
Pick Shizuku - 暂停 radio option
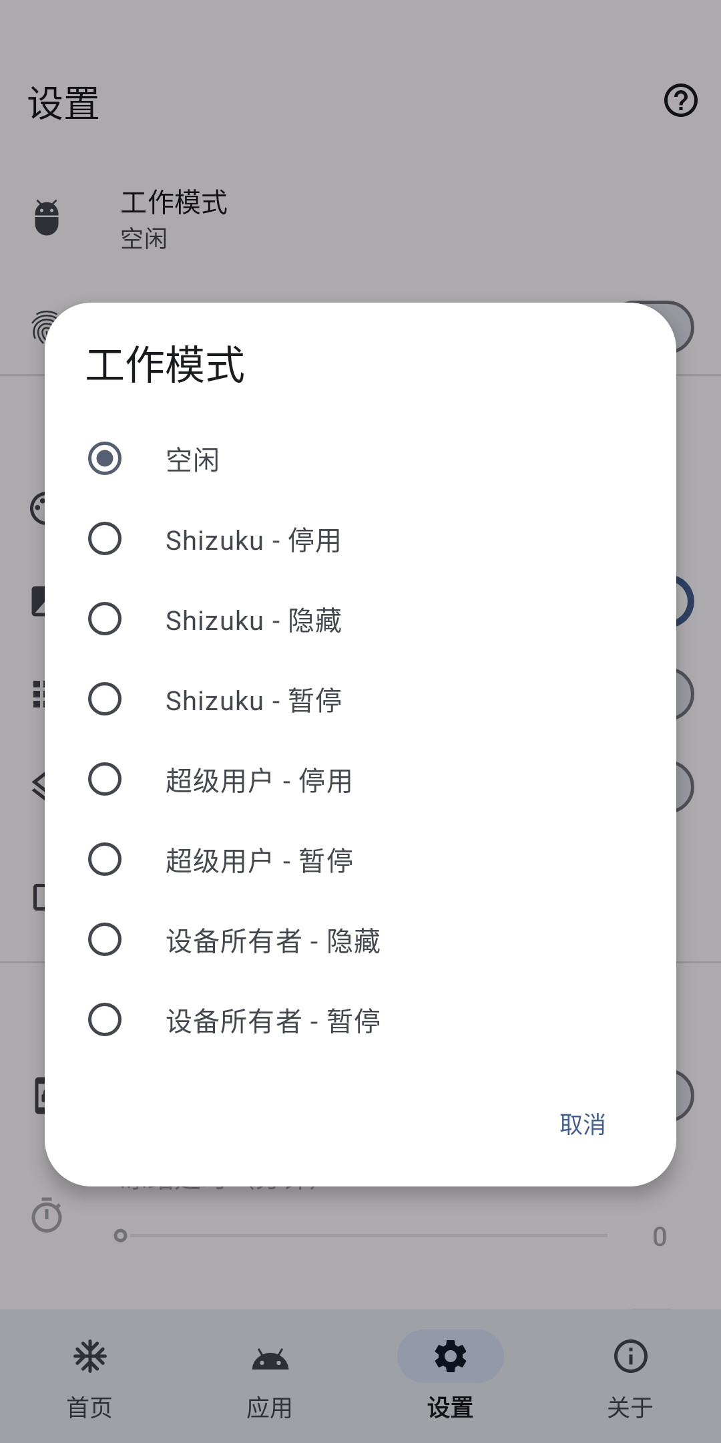coord(105,699)
